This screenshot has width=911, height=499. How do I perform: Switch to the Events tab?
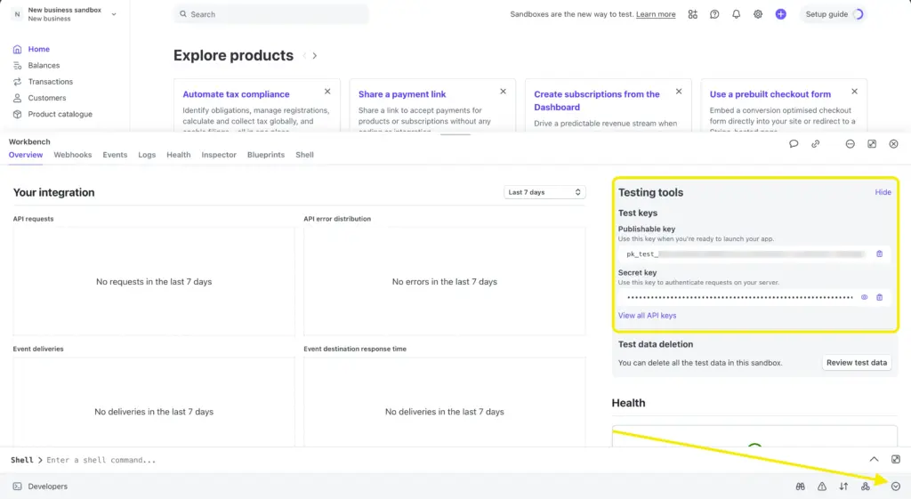pyautogui.click(x=115, y=155)
